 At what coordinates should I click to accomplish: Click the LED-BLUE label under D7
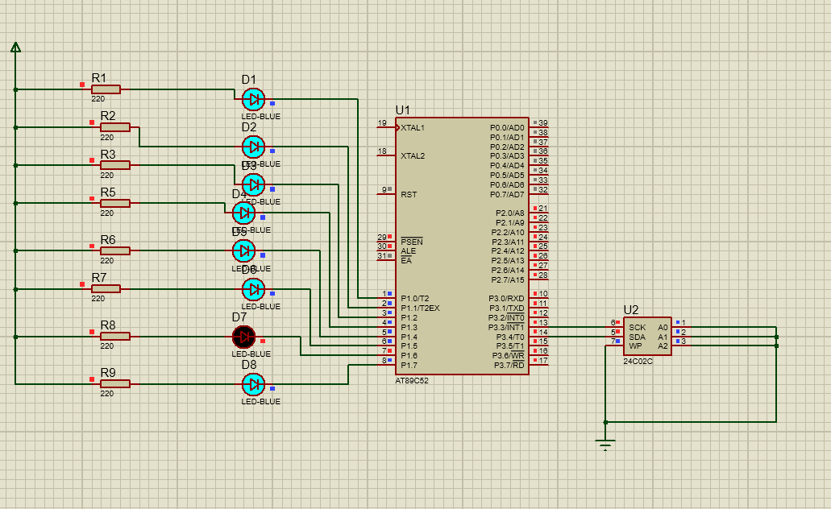251,354
